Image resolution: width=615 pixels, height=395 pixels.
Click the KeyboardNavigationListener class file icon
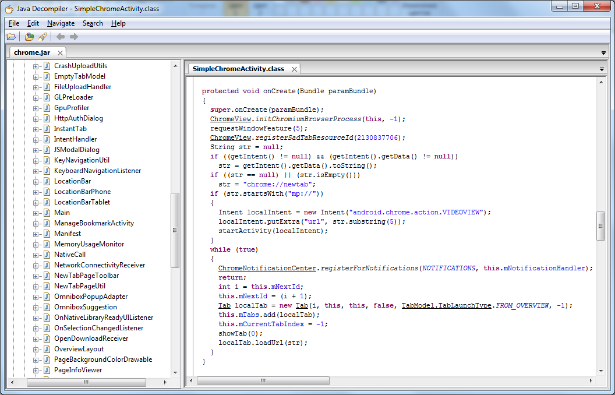tap(47, 171)
